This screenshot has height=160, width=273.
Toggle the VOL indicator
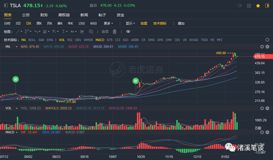point(62,40)
